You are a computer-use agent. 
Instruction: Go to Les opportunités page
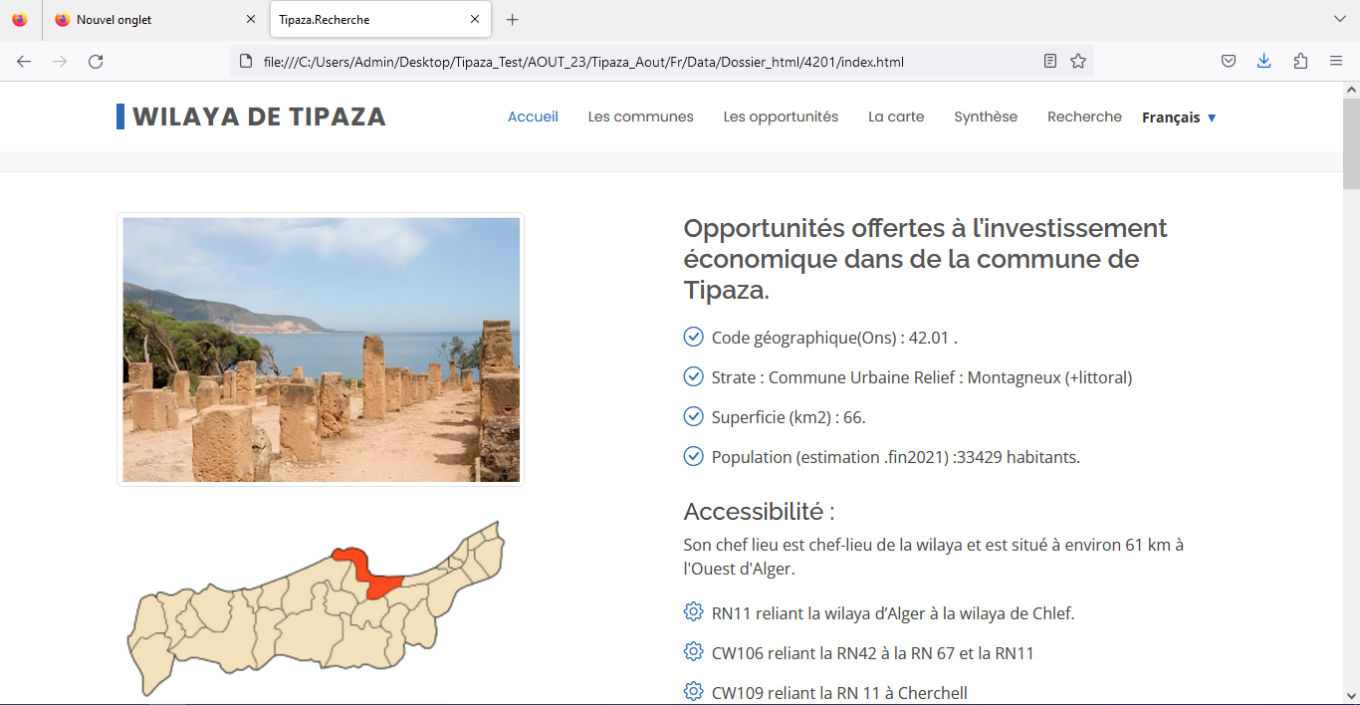(x=781, y=117)
